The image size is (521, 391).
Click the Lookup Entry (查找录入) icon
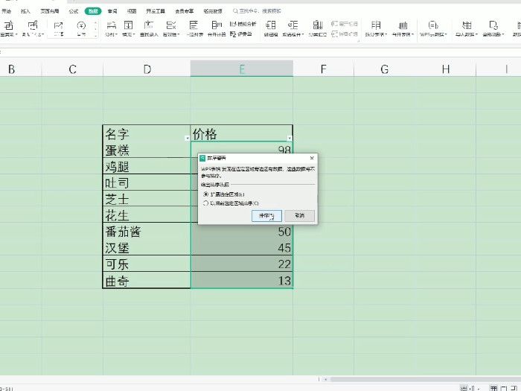[x=149, y=25]
